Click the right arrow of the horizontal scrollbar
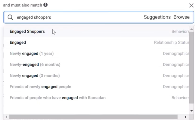 pyautogui.click(x=186, y=117)
